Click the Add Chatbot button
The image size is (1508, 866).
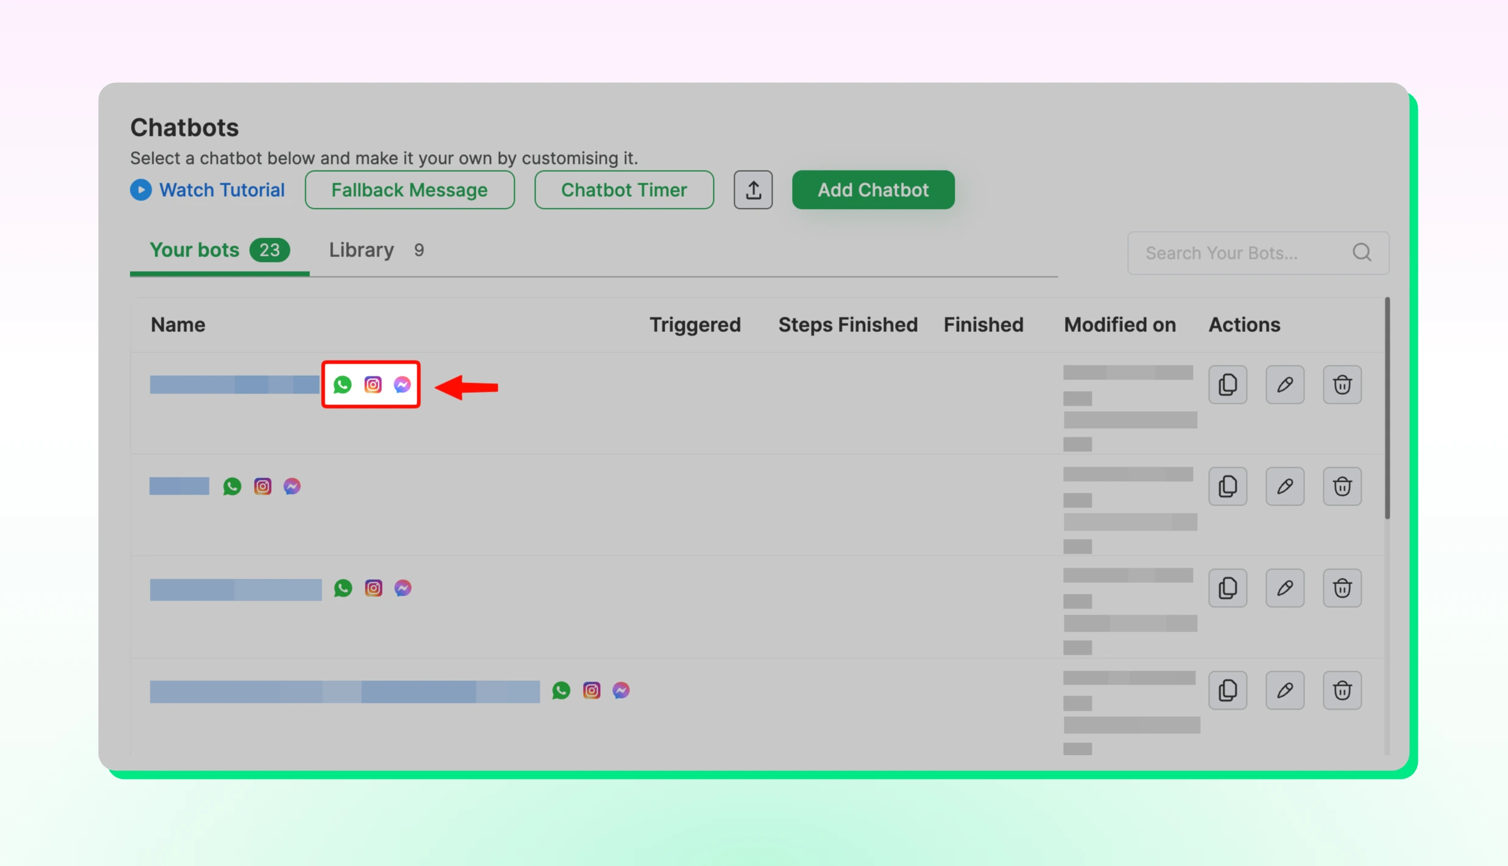pyautogui.click(x=873, y=190)
